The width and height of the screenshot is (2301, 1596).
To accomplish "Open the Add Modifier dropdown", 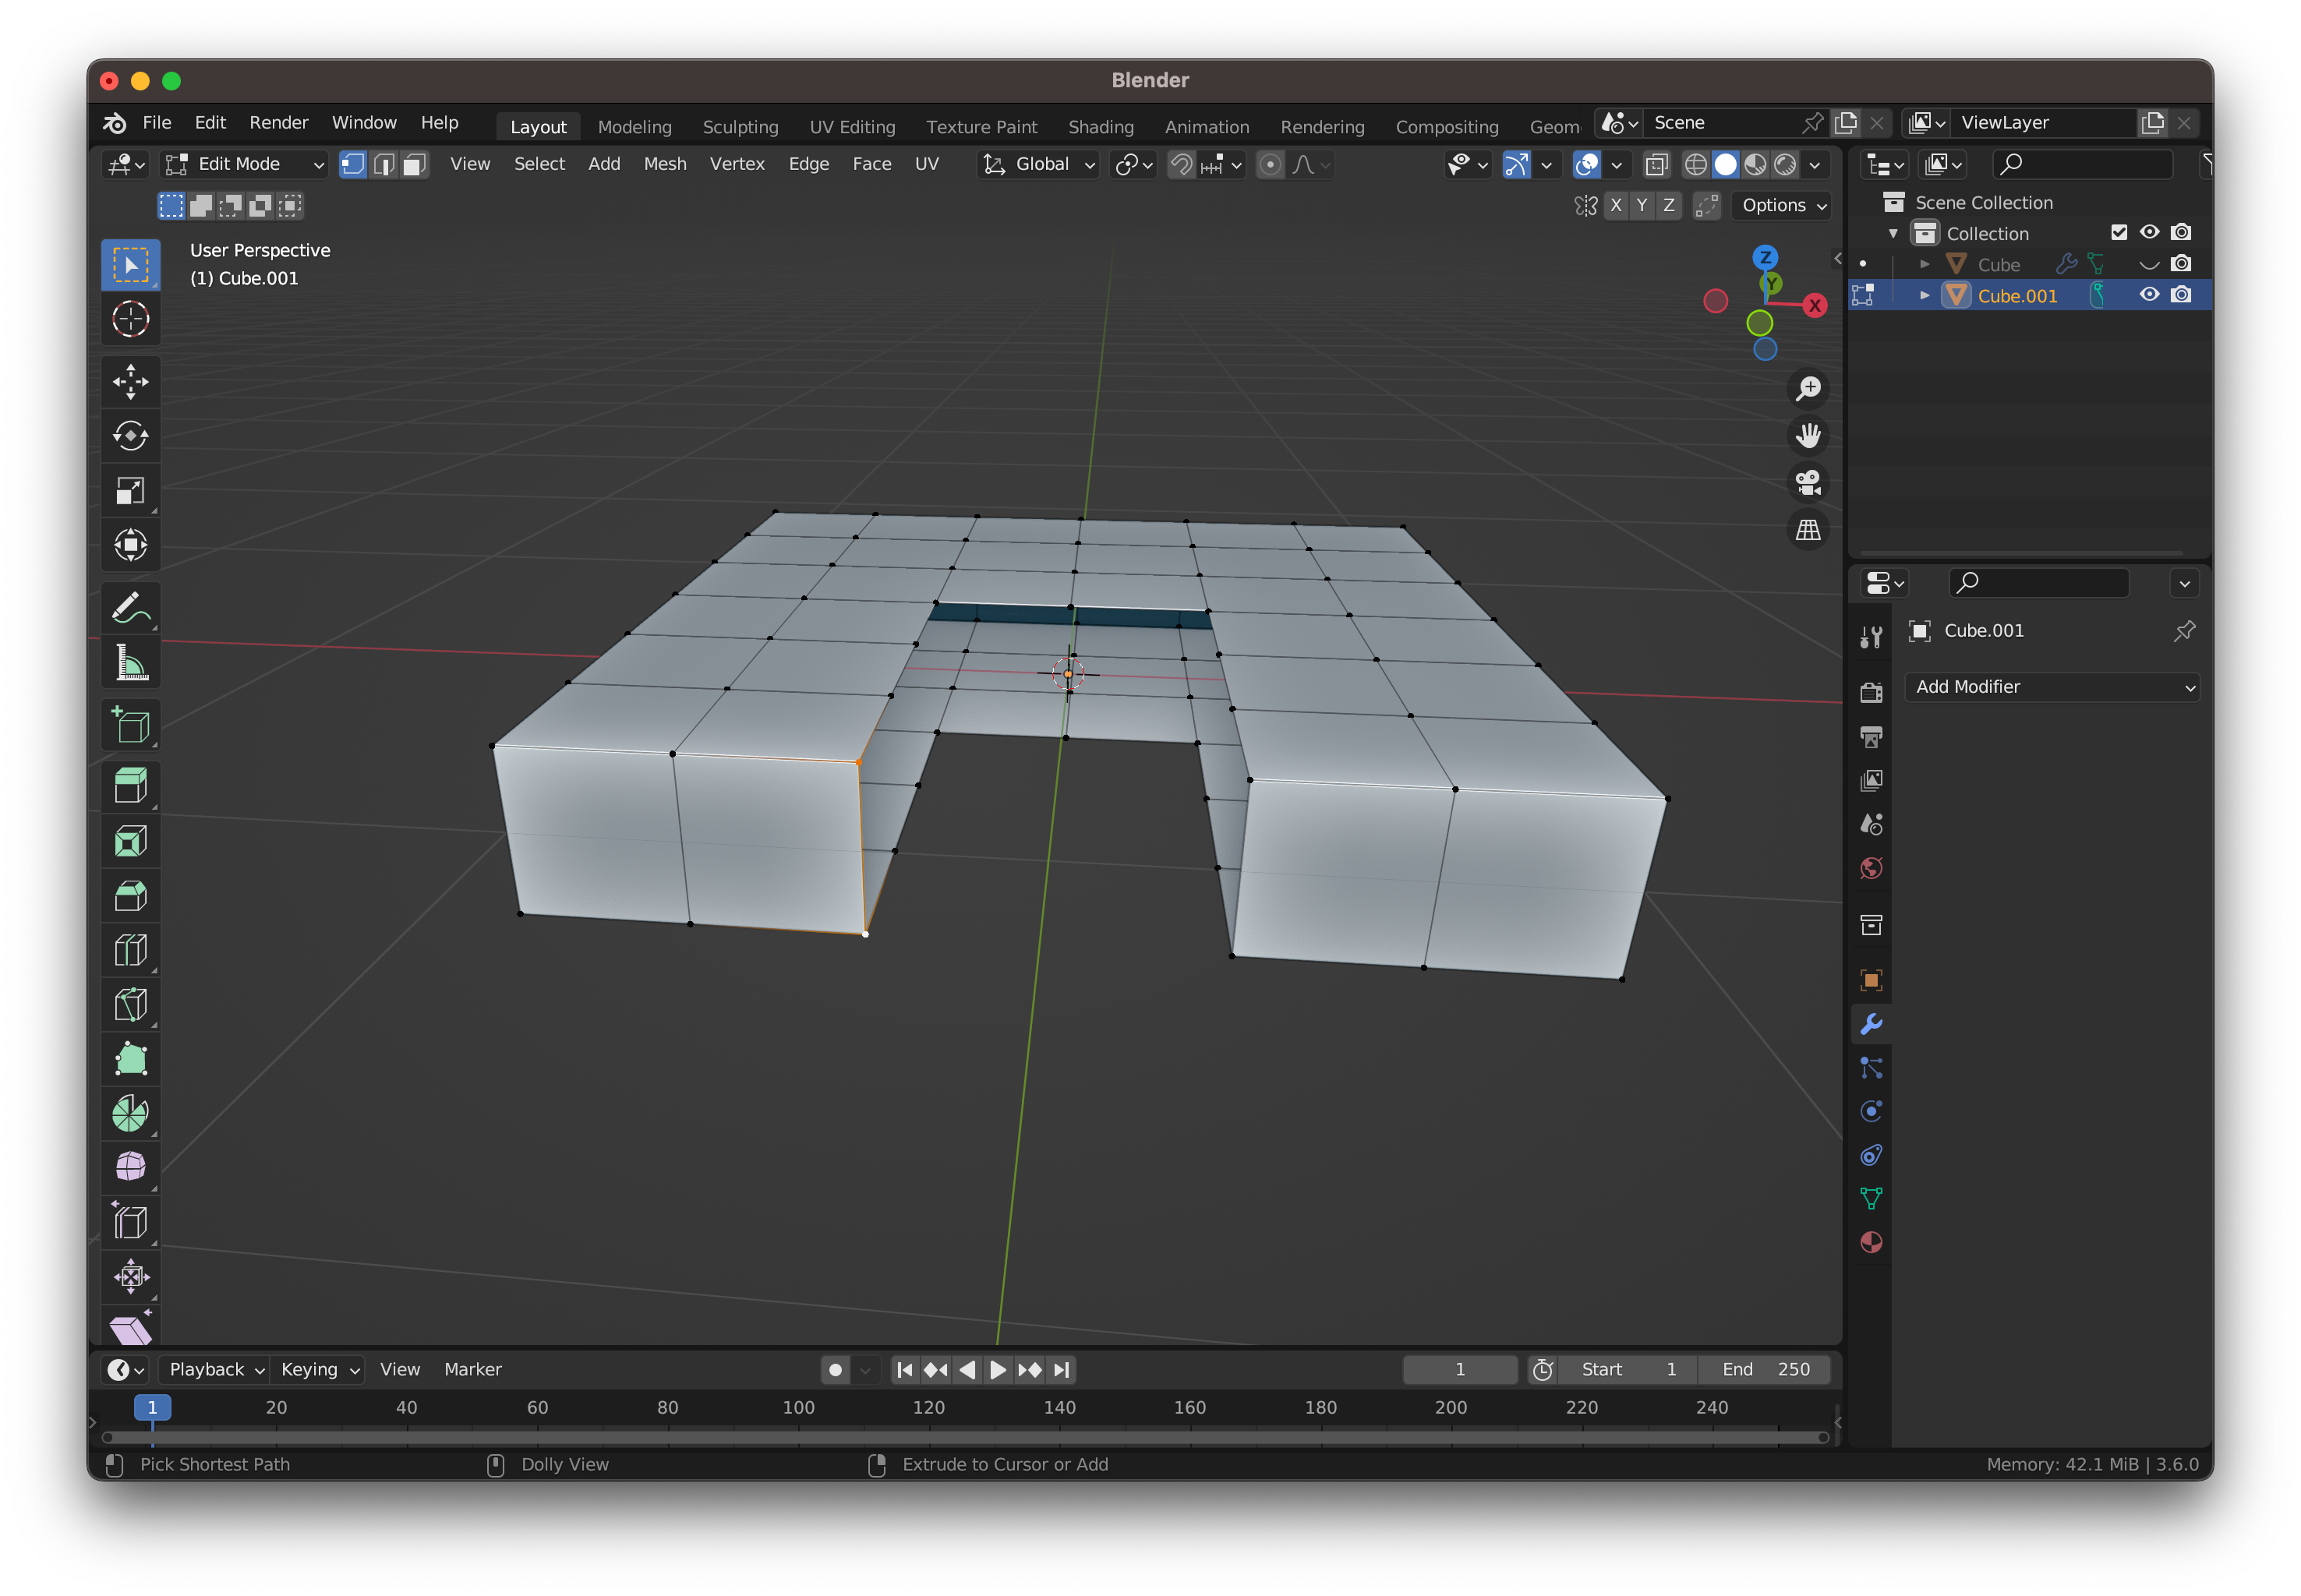I will pyautogui.click(x=2052, y=687).
